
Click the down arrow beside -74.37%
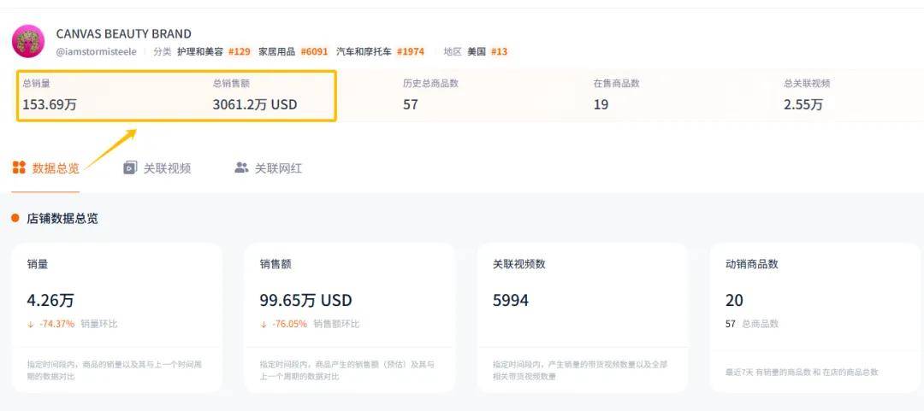[31, 324]
